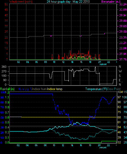Click yellow indoor temp value 54

pos(119,127)
